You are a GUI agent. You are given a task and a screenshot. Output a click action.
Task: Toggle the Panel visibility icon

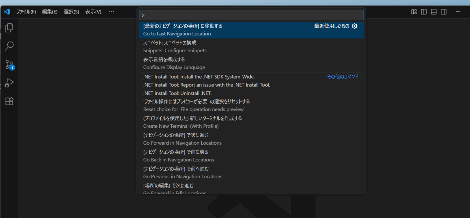(434, 12)
